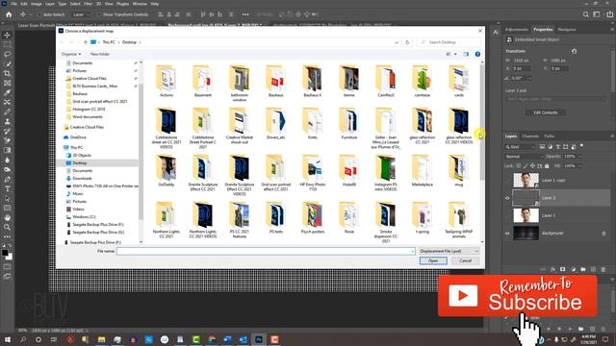Hide Background layer visibility eye
The height and width of the screenshot is (346, 616).
coord(507,234)
